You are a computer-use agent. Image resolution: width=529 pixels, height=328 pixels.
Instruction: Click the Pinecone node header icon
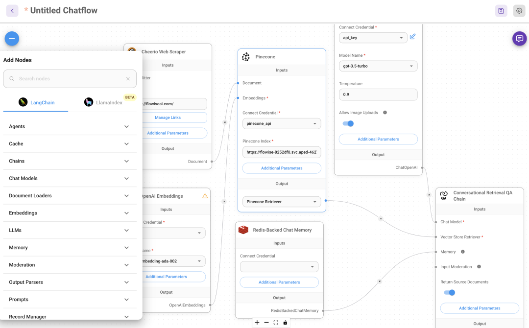pyautogui.click(x=245, y=56)
